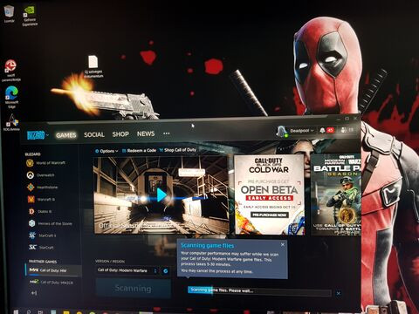This screenshot has height=314, width=419.
Task: Select the StarCraft II game icon
Action: pos(32,235)
